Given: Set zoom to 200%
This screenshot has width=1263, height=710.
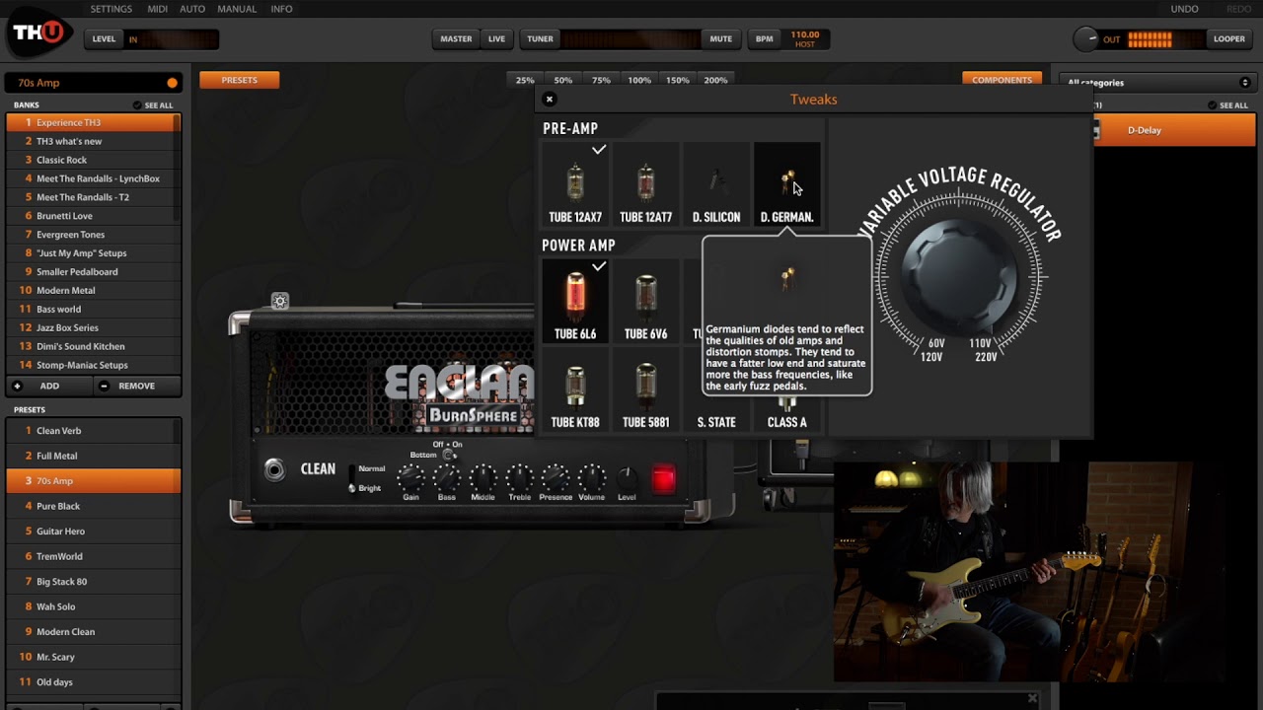Looking at the screenshot, I should [x=715, y=80].
